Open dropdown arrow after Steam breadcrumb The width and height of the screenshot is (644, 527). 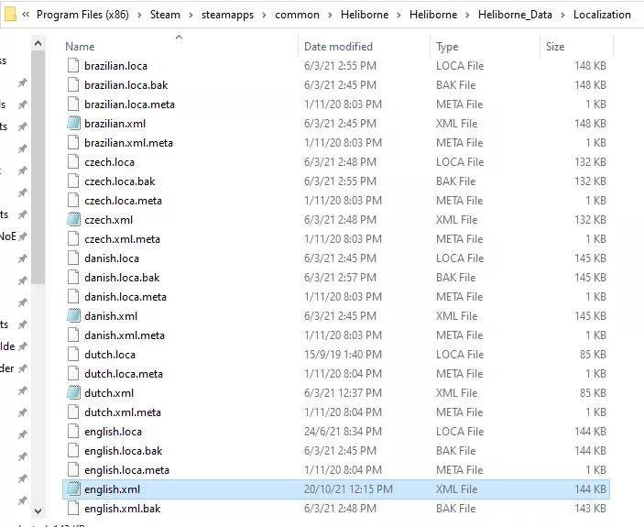coord(191,15)
